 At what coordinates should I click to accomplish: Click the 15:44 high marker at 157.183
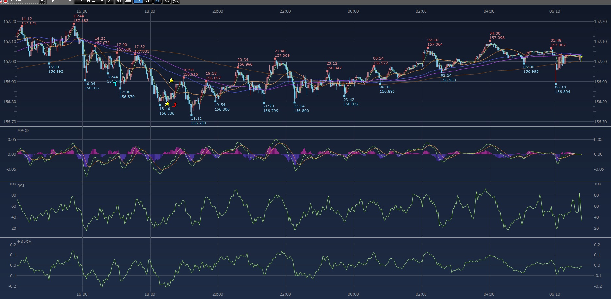coord(74,24)
